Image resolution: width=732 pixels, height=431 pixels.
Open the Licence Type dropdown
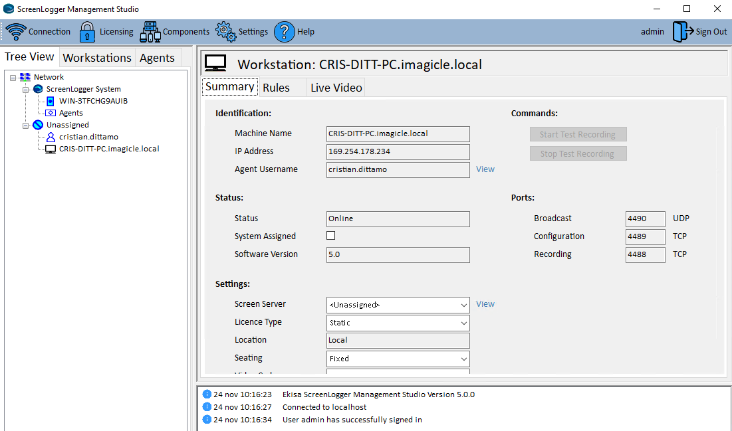pos(463,323)
